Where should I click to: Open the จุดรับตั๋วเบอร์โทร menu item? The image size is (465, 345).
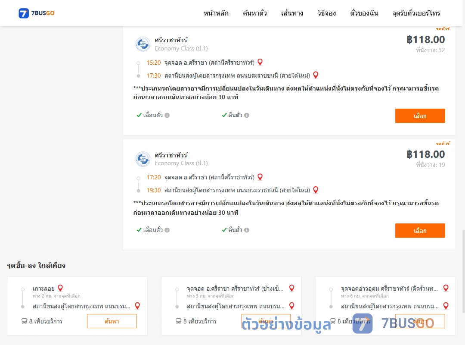click(416, 13)
